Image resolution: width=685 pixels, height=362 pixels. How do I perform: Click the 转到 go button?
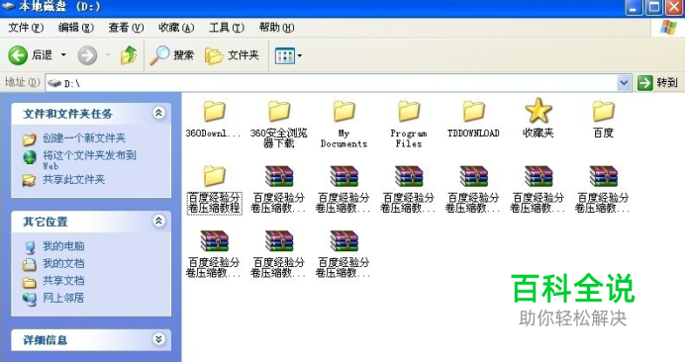point(657,82)
